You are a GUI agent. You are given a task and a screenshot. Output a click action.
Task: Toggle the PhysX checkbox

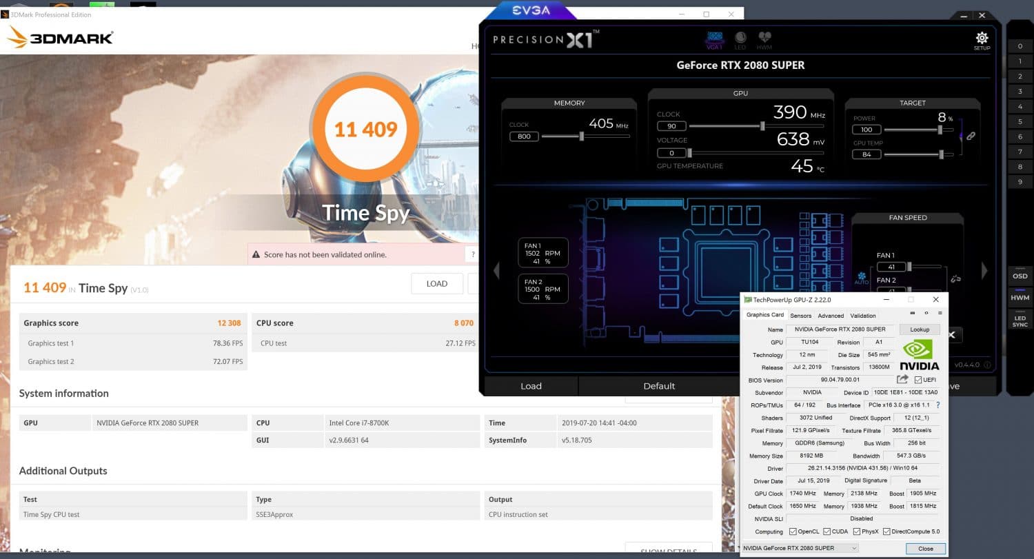[x=857, y=531]
